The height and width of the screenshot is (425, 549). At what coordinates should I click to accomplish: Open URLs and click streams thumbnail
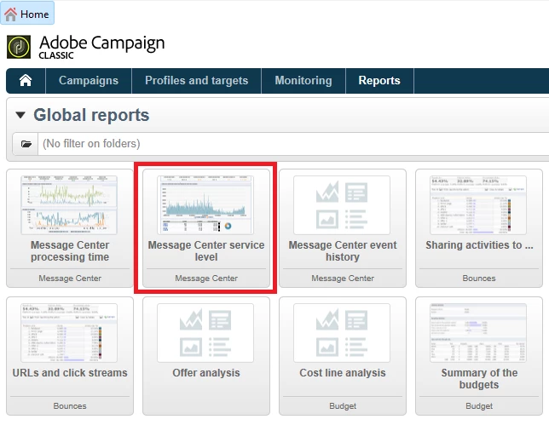[69, 333]
